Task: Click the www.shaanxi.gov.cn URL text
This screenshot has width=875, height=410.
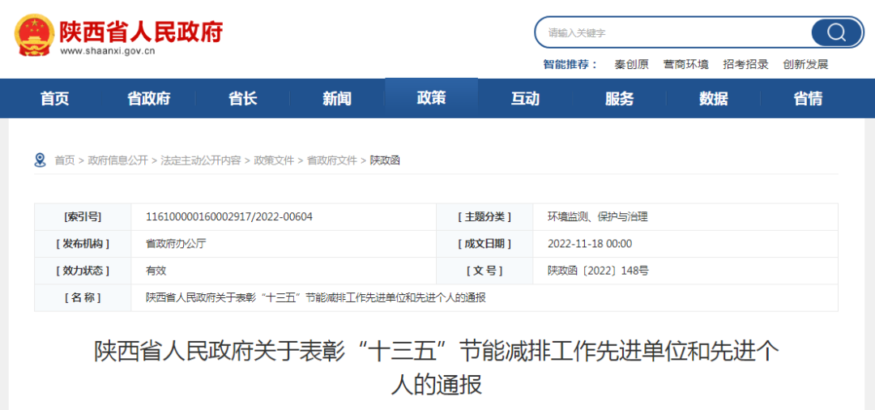Action: (107, 51)
